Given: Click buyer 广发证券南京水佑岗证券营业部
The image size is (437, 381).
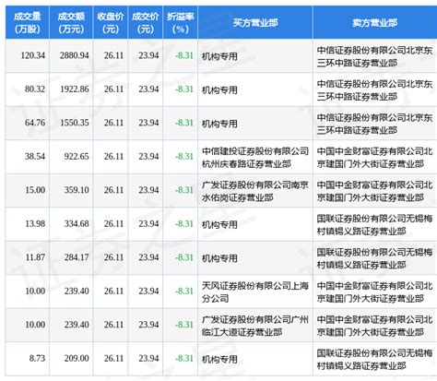Looking at the screenshot, I should click(x=255, y=191).
